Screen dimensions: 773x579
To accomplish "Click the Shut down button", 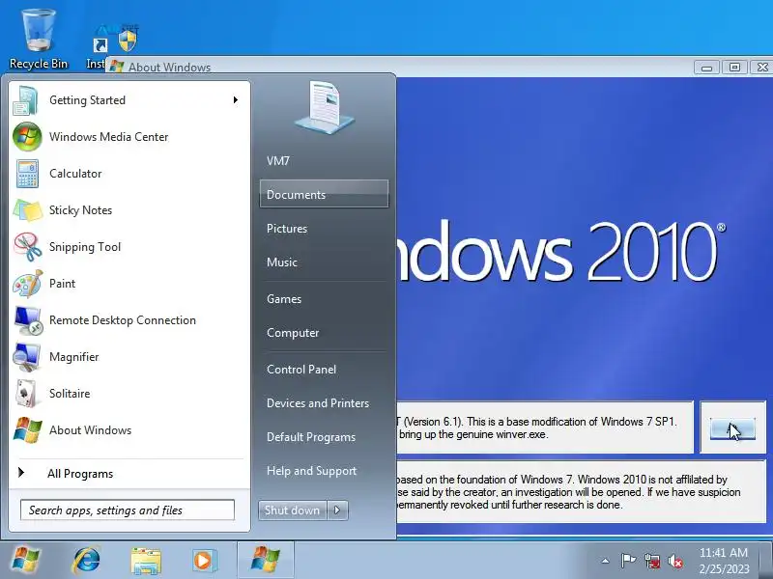I will pos(293,510).
